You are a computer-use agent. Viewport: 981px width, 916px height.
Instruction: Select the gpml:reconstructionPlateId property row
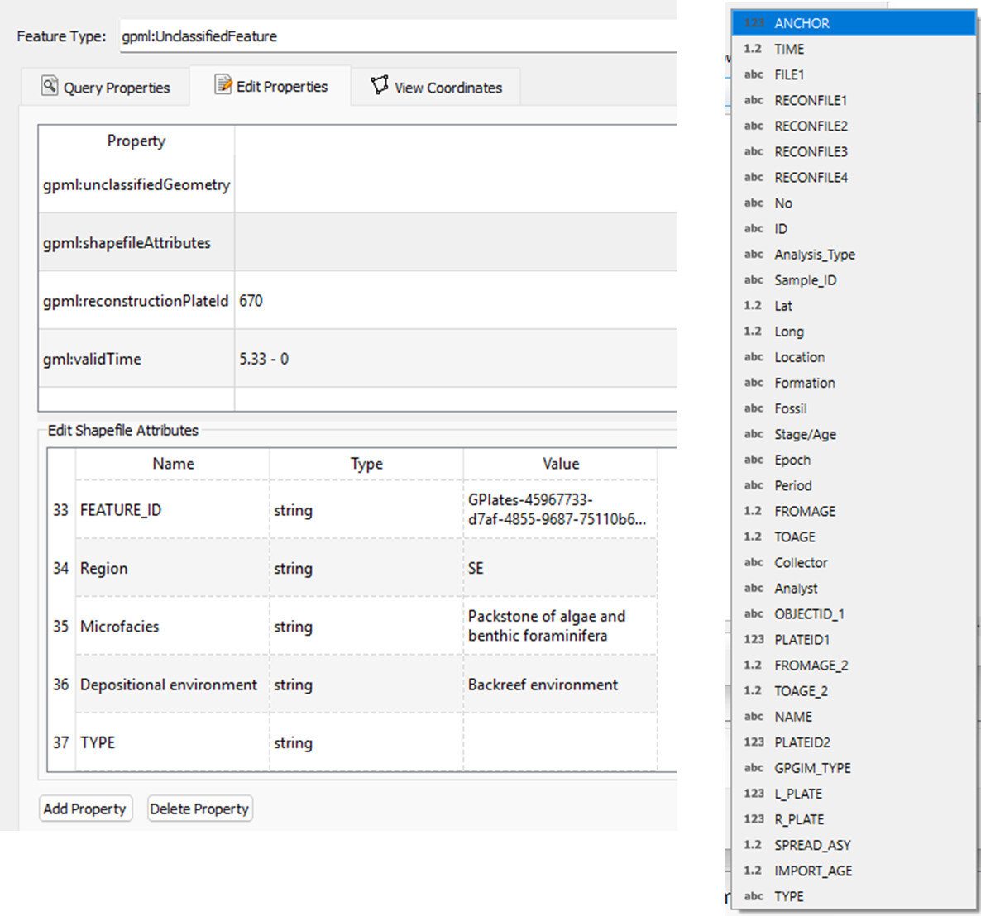(136, 300)
